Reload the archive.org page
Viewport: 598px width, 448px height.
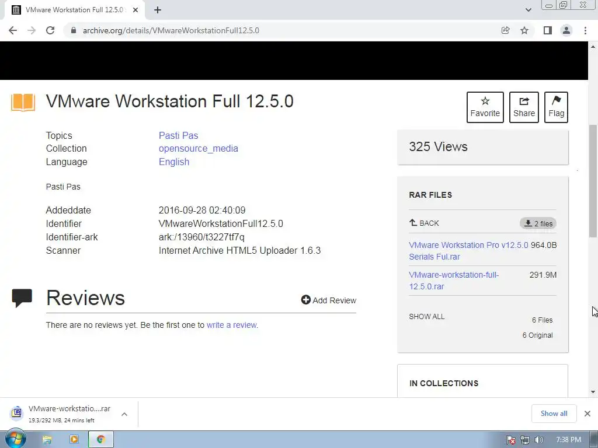[x=50, y=30]
